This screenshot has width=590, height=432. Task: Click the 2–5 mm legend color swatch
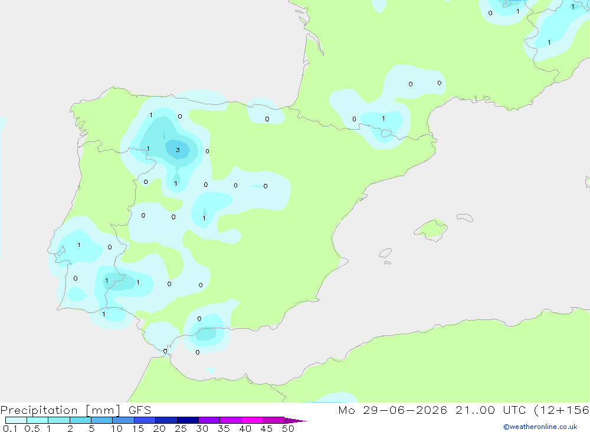[80, 420]
